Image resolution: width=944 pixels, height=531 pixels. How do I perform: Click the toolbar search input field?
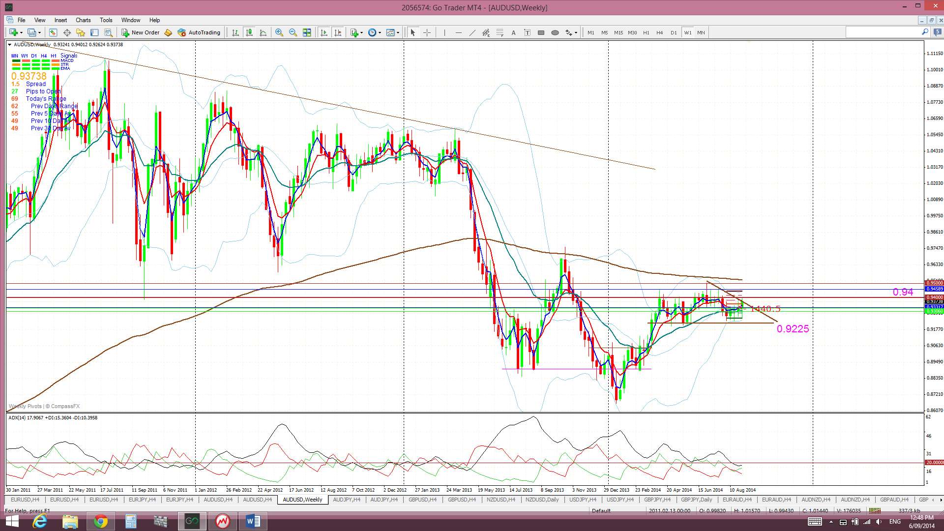point(883,32)
